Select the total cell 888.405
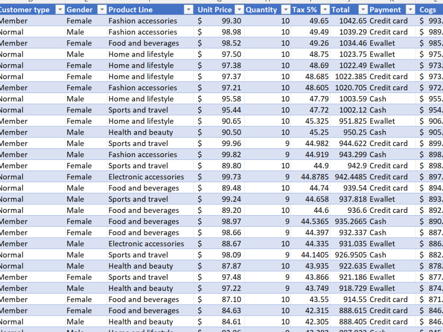 point(349,322)
